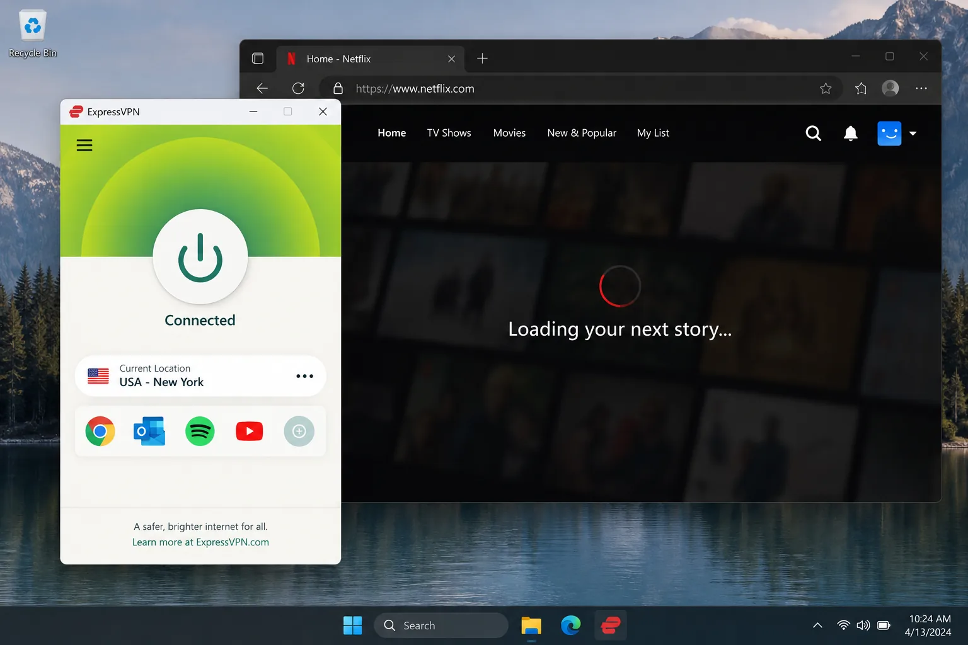
Task: Open browser tab actions menu
Action: coord(258,59)
